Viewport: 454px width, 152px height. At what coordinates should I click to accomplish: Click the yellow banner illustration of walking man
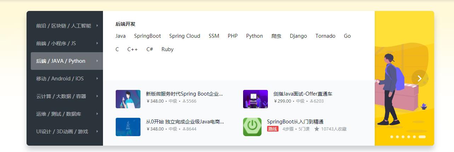(404, 78)
